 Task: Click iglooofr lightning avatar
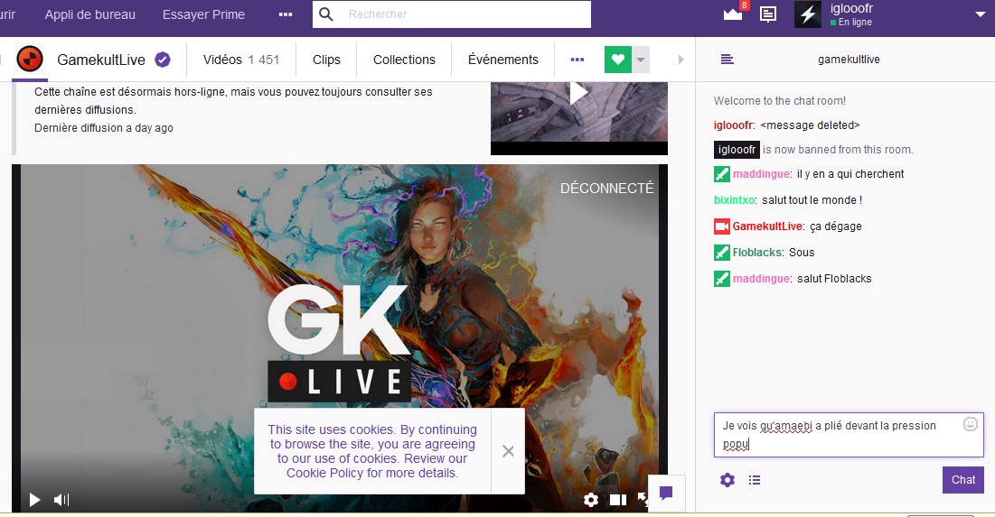pyautogui.click(x=808, y=14)
